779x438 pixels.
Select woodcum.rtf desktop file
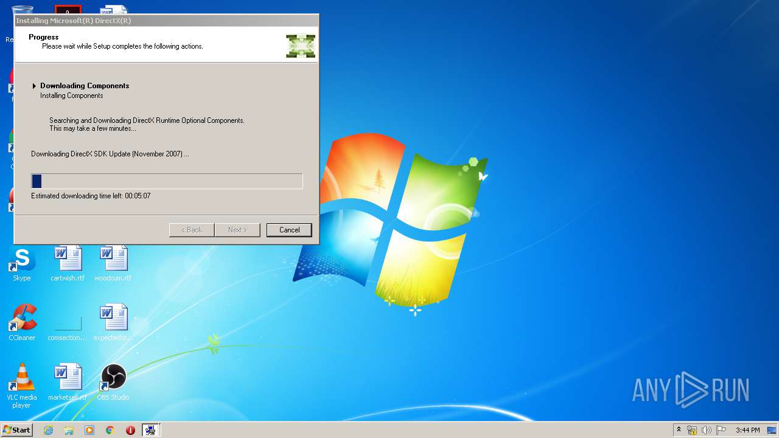[x=113, y=265]
